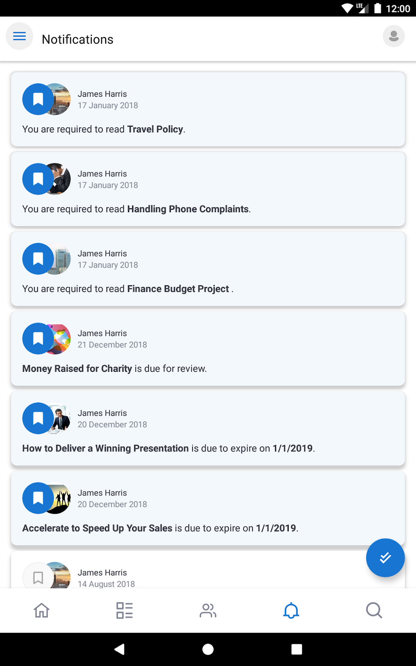
Task: Open the Travel Policy link
Action: pyautogui.click(x=155, y=129)
